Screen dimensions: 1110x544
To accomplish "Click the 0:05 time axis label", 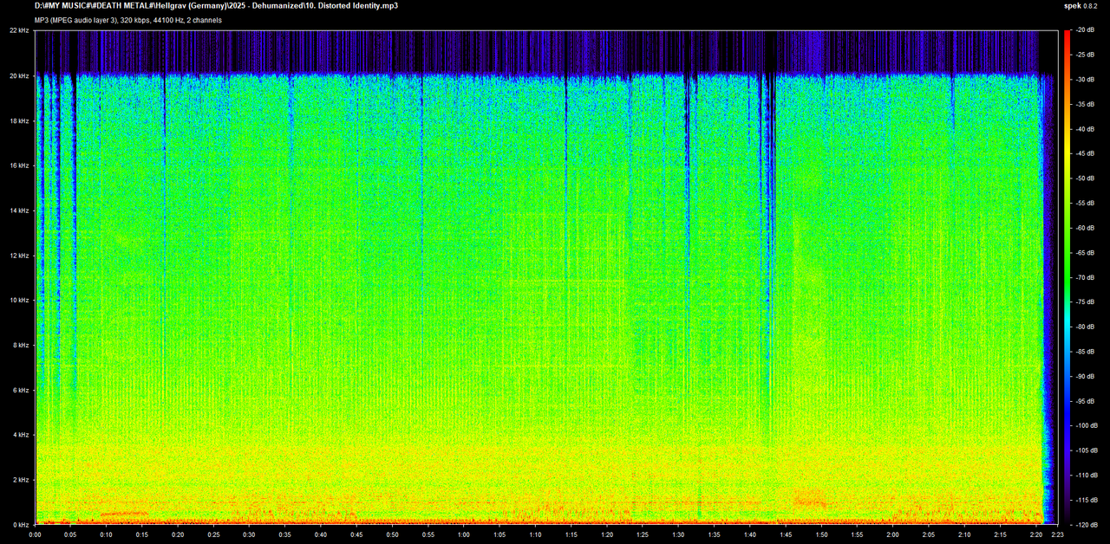I will tap(71, 534).
